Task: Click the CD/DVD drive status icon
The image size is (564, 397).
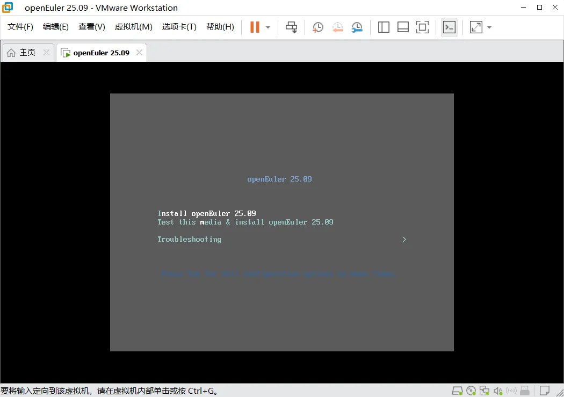Action: [471, 391]
